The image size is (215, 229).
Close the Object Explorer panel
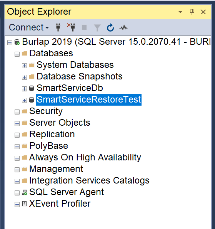[x=203, y=12]
